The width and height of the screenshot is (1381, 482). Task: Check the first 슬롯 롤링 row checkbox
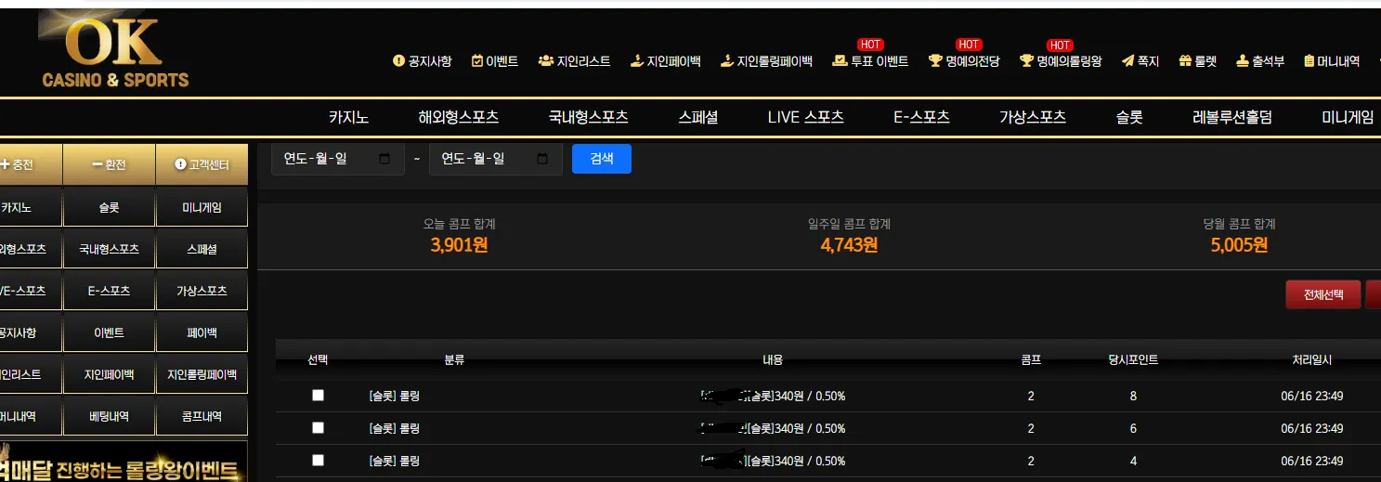click(318, 395)
